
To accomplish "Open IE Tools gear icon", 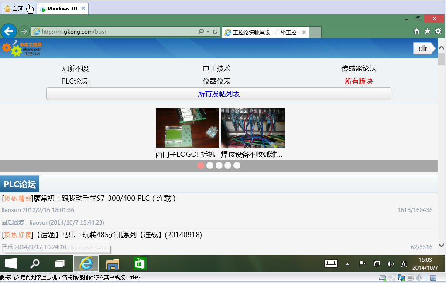I will 438,31.
